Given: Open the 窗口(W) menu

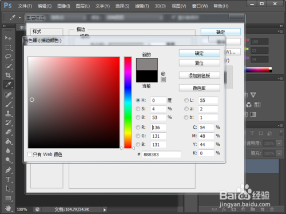Looking at the screenshot, I should pyautogui.click(x=200, y=6).
